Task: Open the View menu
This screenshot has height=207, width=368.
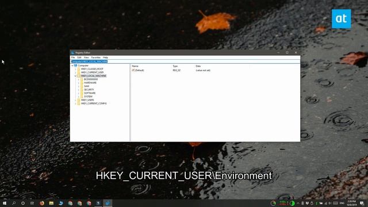Action: click(x=86, y=57)
